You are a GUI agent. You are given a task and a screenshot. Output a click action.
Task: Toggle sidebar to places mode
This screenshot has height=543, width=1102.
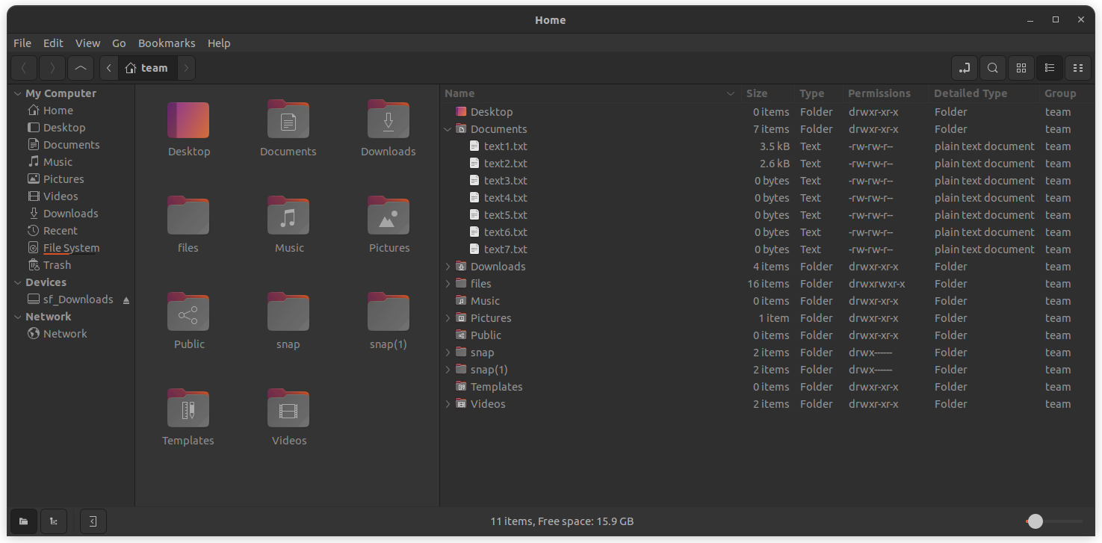[x=23, y=521]
